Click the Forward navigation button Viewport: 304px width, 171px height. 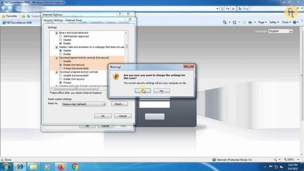10,9
